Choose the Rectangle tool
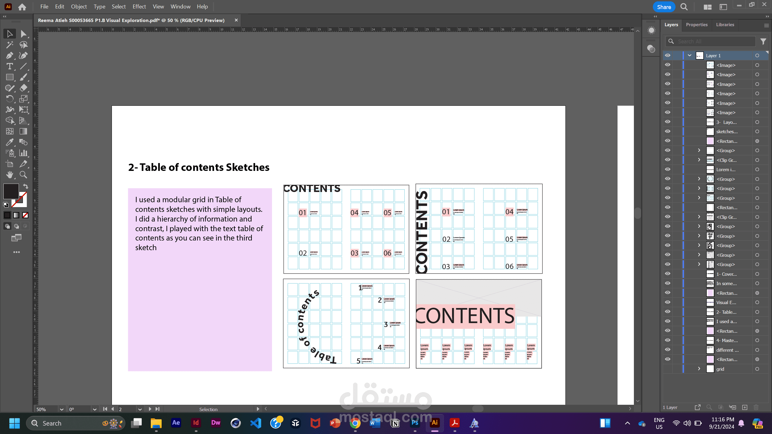Image resolution: width=772 pixels, height=434 pixels. tap(9, 77)
